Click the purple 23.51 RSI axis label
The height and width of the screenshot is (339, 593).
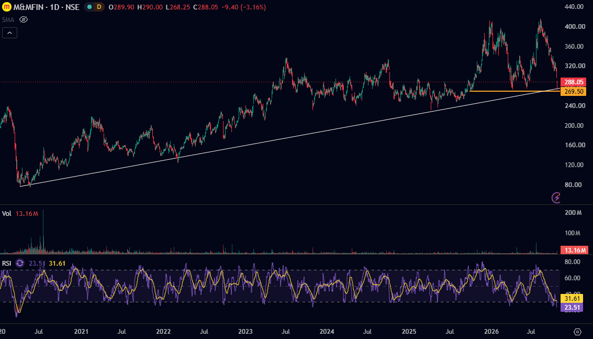pos(572,308)
